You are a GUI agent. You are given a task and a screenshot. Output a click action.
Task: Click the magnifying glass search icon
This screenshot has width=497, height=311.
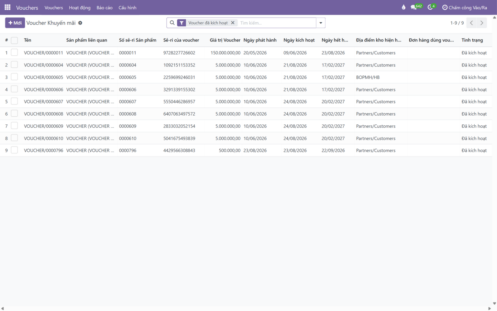click(172, 23)
